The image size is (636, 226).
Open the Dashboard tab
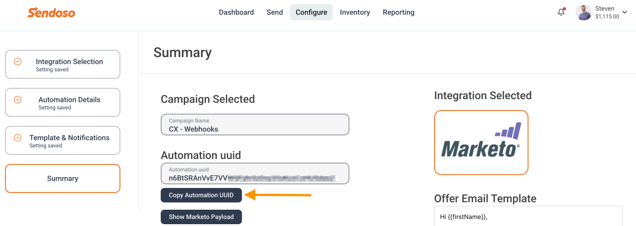[236, 12]
